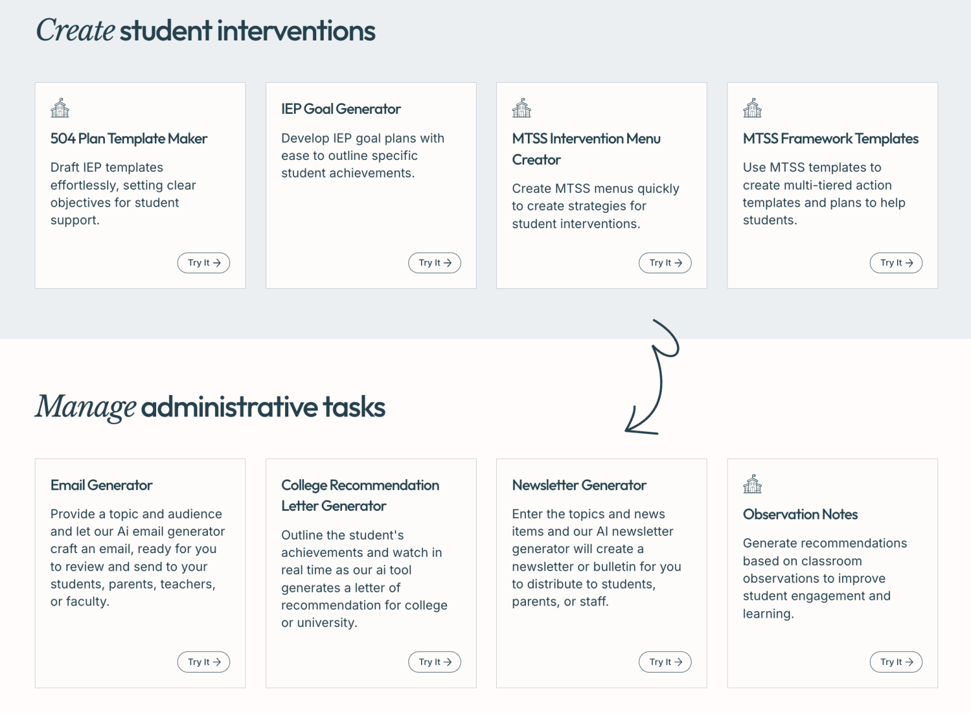Select the schoolhouse icon above MTSS Intervention Menu Creator
This screenshot has width=971, height=713.
(522, 107)
